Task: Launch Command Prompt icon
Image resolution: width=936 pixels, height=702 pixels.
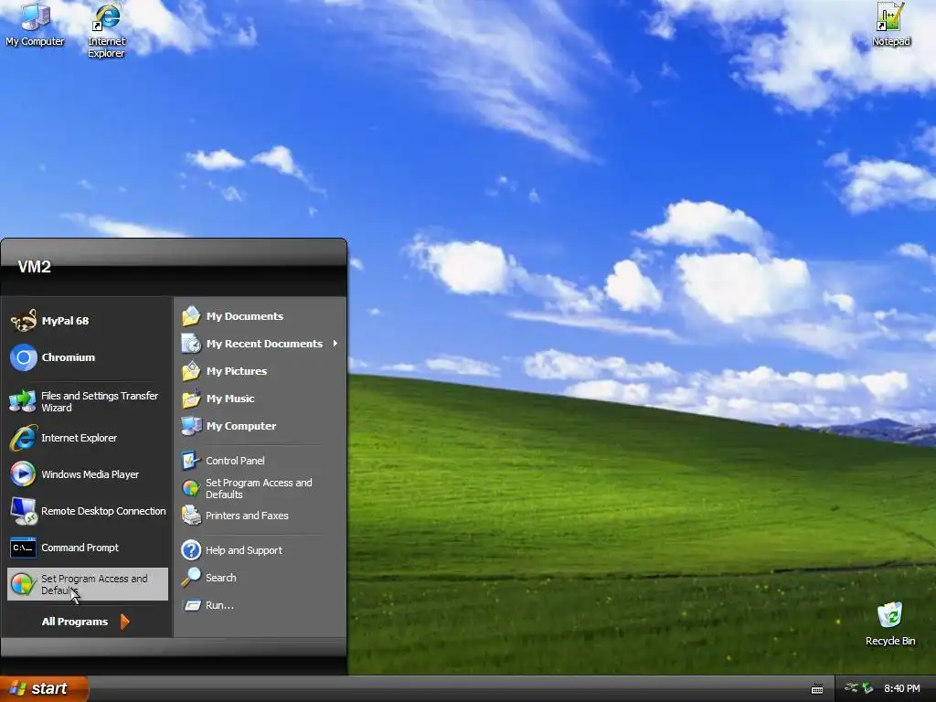Action: coord(23,548)
